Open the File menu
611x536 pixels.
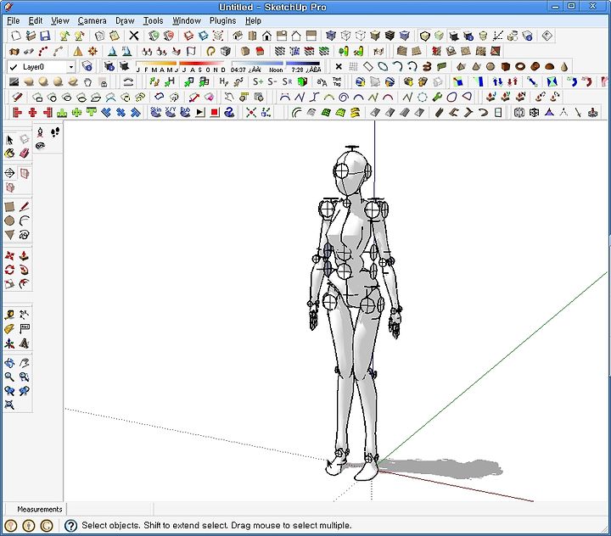14,20
